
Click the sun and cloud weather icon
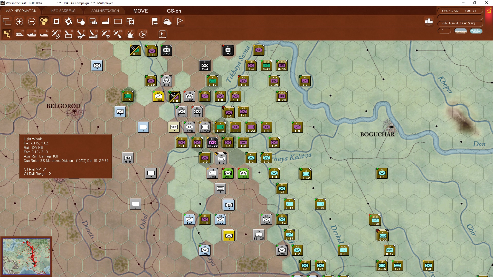(x=167, y=22)
